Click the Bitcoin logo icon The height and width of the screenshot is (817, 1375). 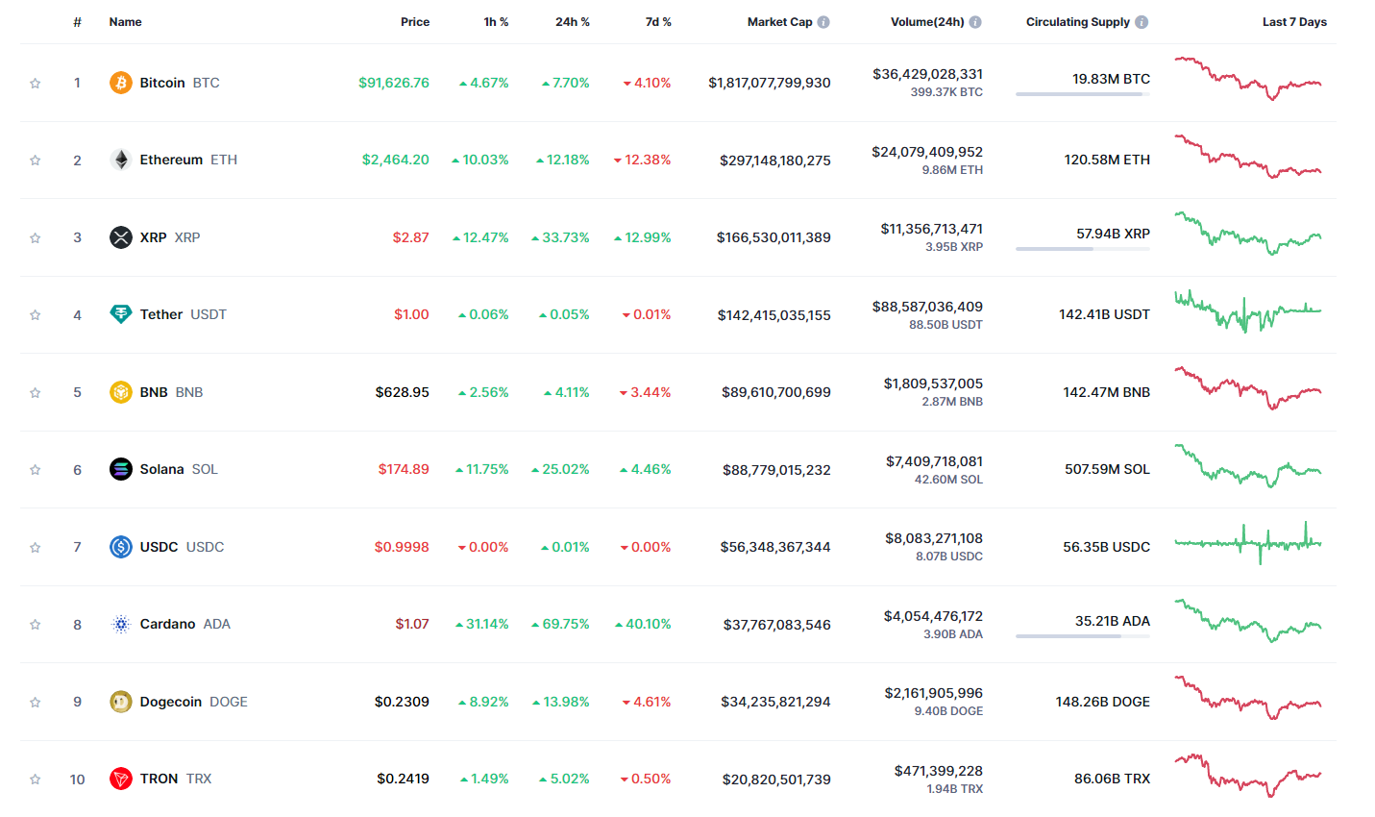[x=120, y=83]
